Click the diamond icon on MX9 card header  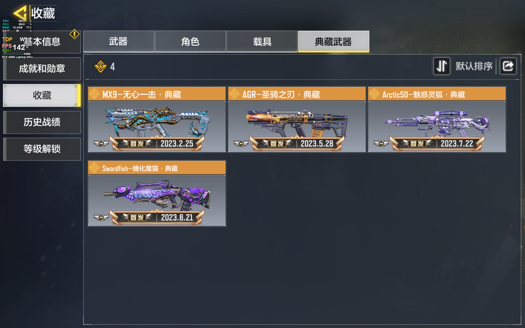pos(94,94)
